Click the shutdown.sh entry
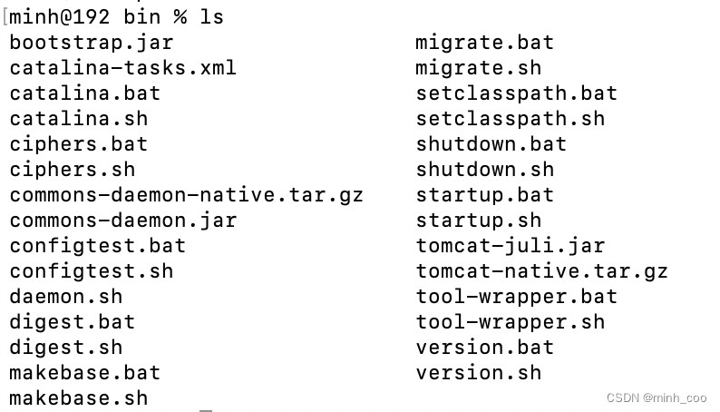The image size is (720, 412). coord(485,170)
